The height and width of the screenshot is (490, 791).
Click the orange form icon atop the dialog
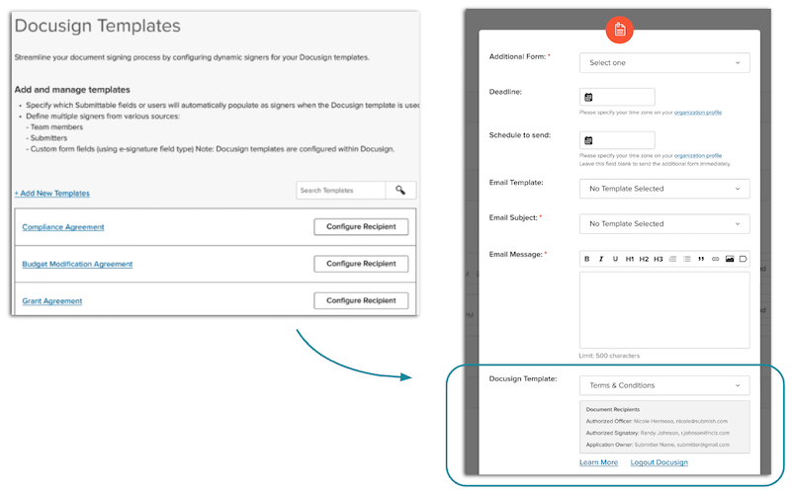tap(620, 30)
